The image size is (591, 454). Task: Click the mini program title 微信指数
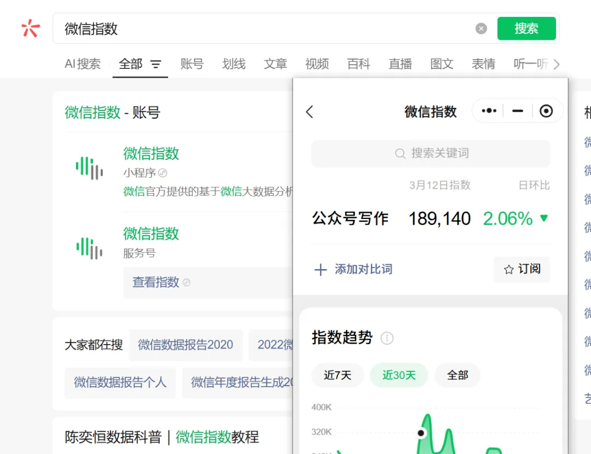(x=431, y=112)
